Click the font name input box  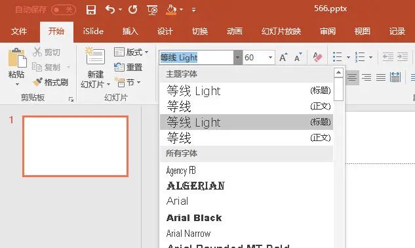[x=196, y=58]
